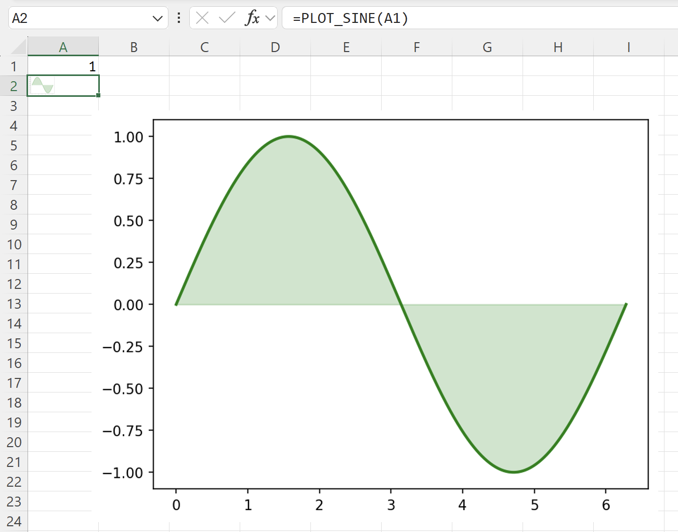Select row 17 header
Viewport: 678px width, 532px height.
pos(14,383)
